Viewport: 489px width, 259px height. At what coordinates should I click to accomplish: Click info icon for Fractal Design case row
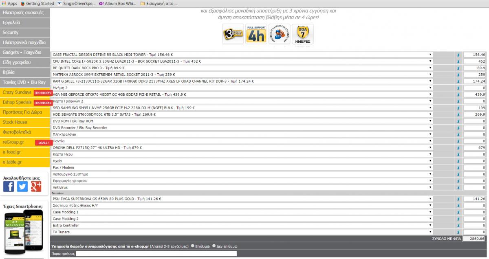coord(458,55)
